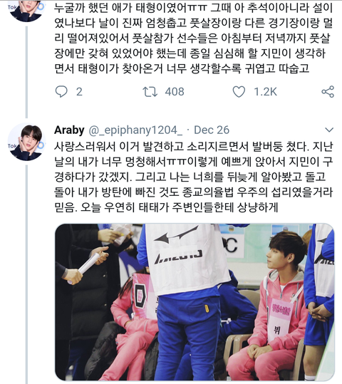Click the Dec 26 timestamp
The image size is (342, 384).
pyautogui.click(x=212, y=130)
